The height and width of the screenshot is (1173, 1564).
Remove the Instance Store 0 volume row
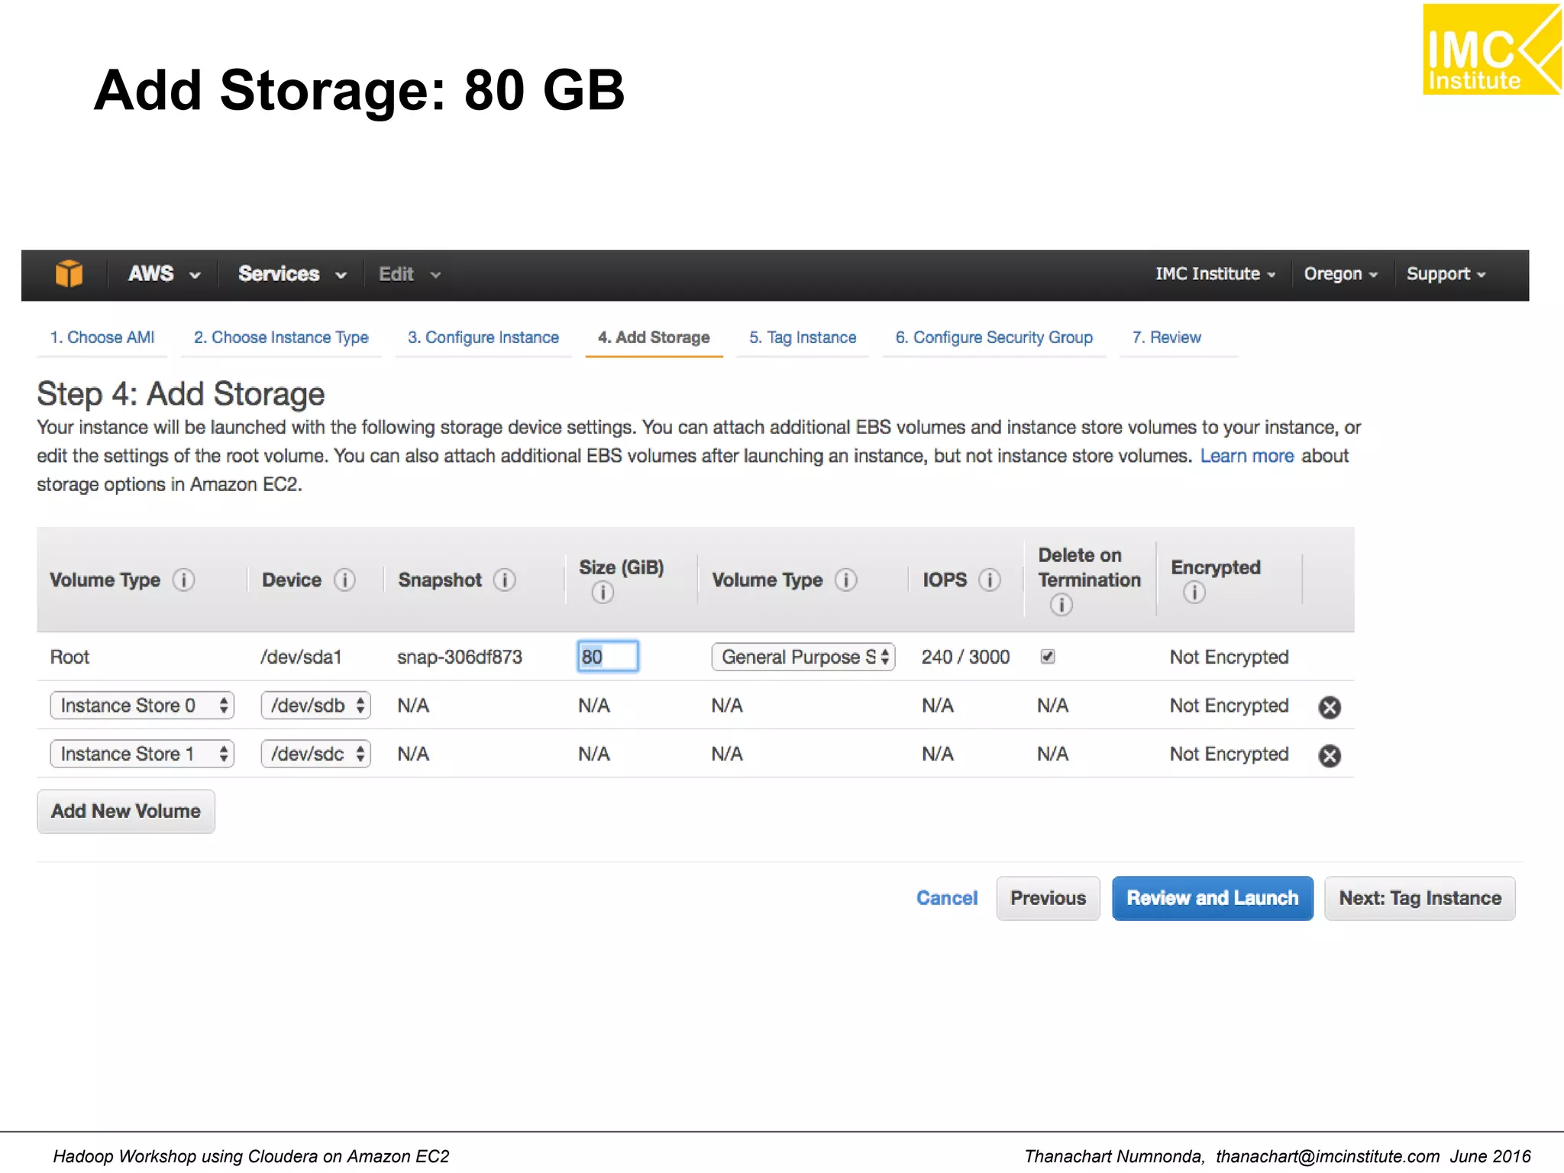[x=1330, y=707]
